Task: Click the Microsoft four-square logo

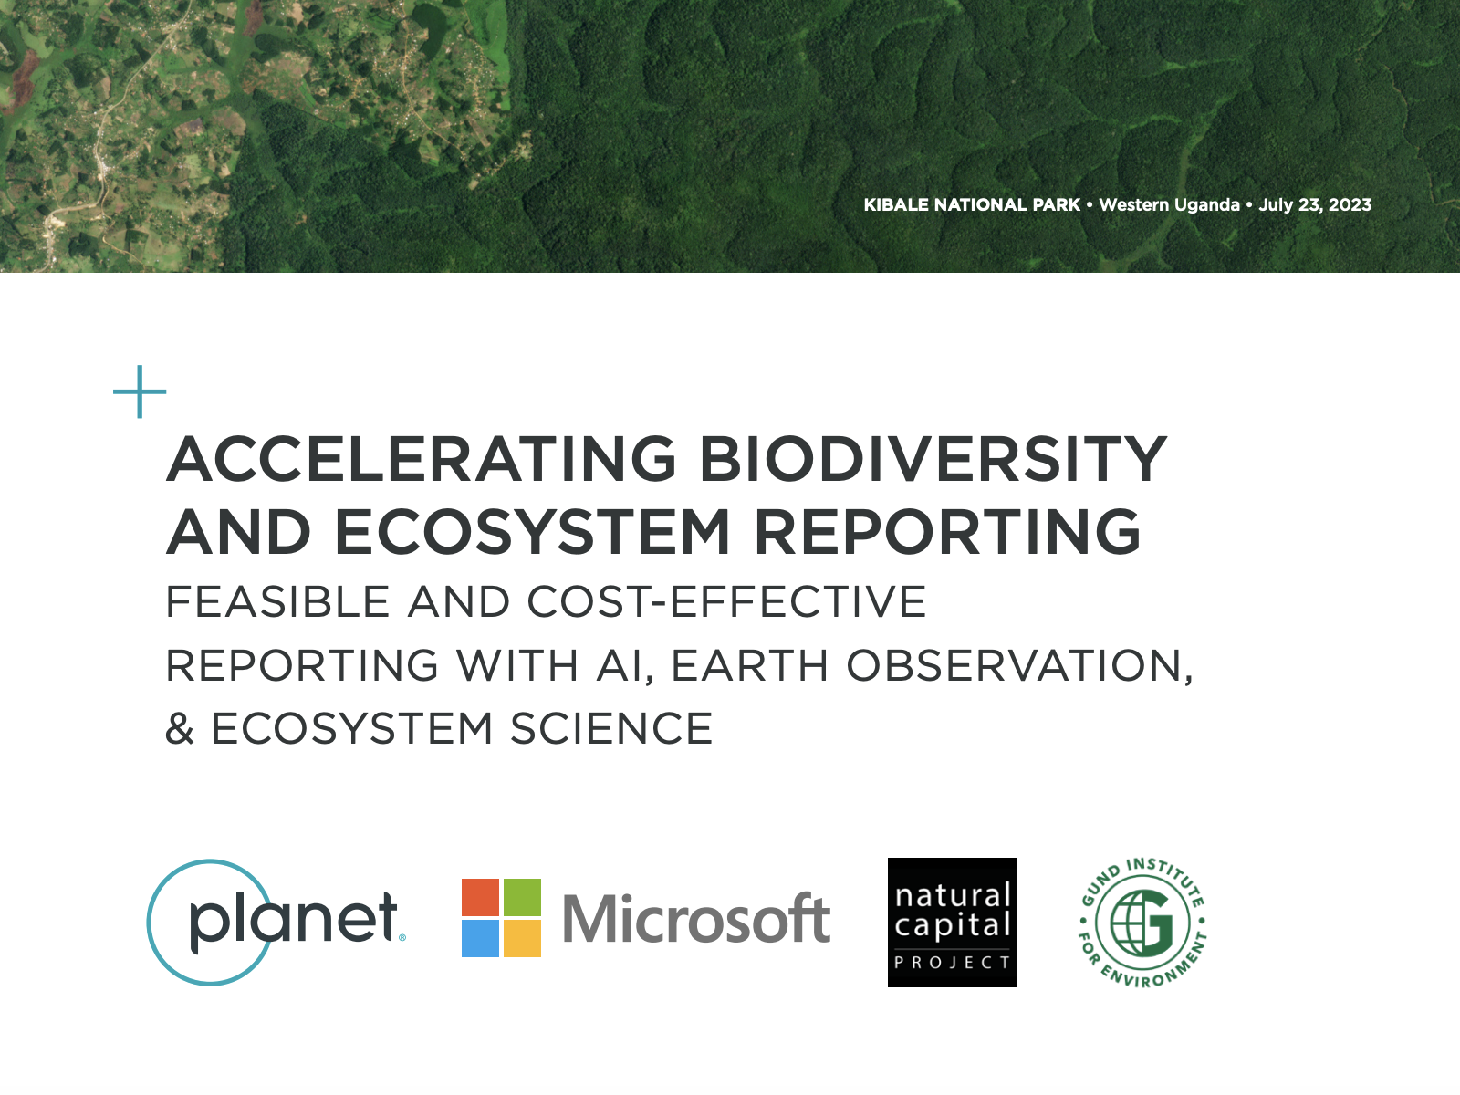Action: (501, 917)
